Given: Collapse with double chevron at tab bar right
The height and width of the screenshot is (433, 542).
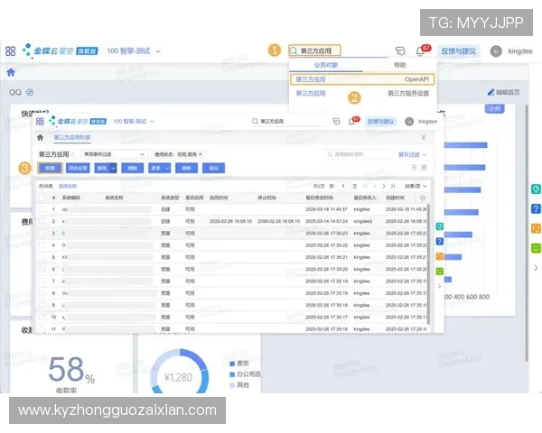Looking at the screenshot, I should (x=424, y=137).
